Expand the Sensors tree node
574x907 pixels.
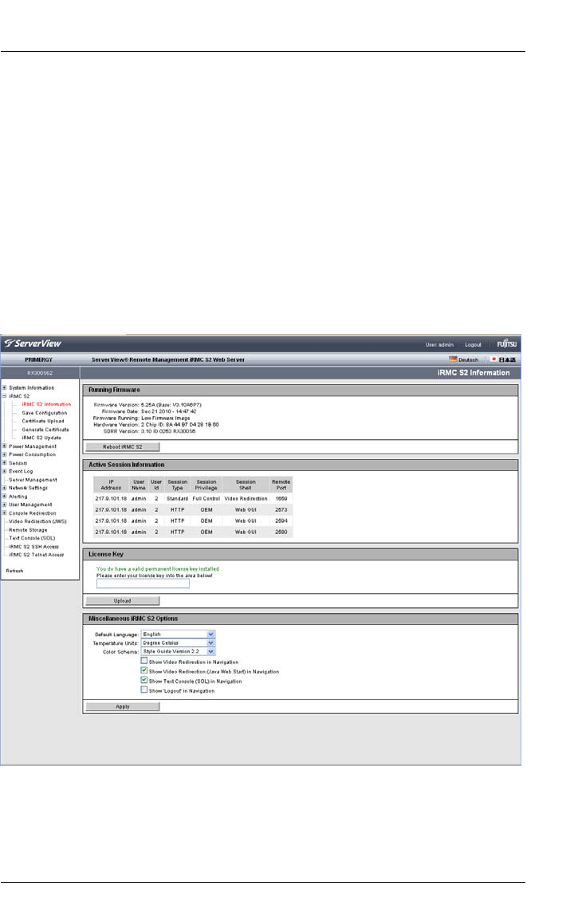tap(4, 463)
